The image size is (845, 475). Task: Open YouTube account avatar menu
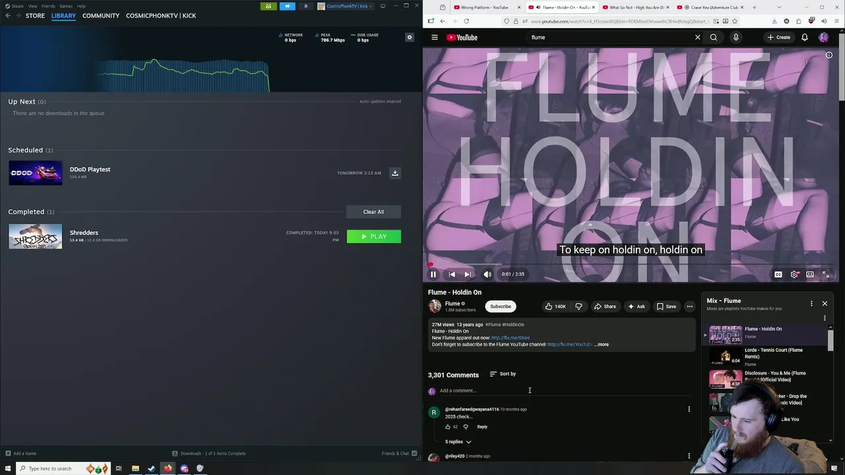[823, 38]
